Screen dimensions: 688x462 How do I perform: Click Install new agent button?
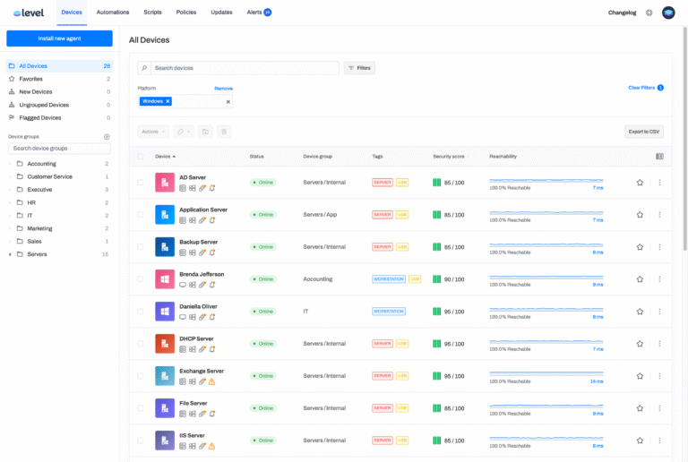pos(59,38)
